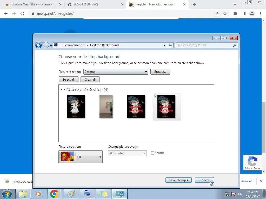Click Personalization in the breadcrumb path
This screenshot has height=199, width=266.
tap(74, 45)
